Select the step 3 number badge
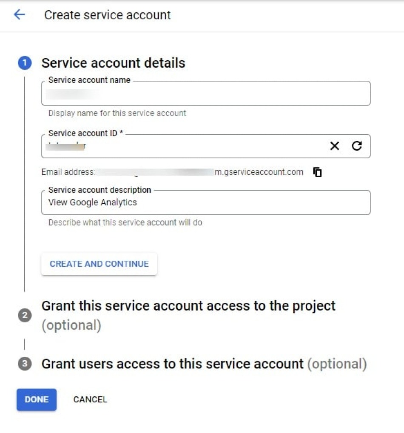This screenshot has width=404, height=433. click(25, 363)
